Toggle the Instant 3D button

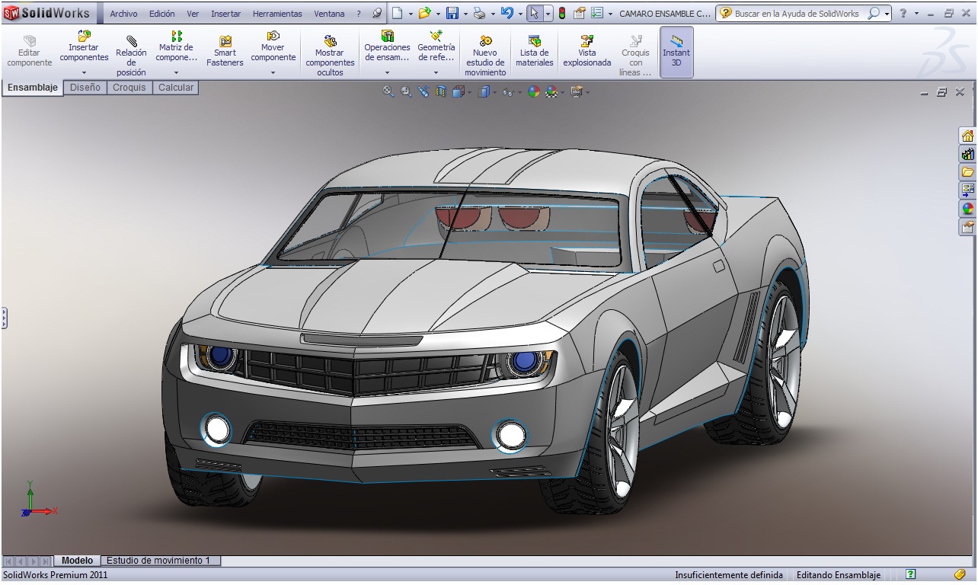tap(676, 52)
